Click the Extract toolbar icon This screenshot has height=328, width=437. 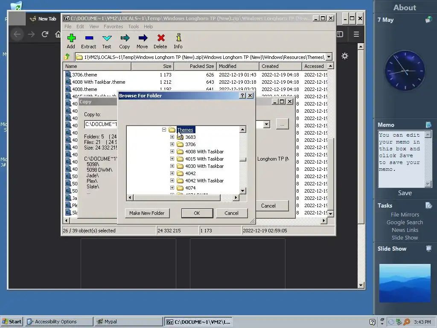89,38
